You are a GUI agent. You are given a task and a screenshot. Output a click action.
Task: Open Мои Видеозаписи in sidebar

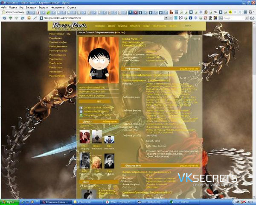click(x=58, y=47)
